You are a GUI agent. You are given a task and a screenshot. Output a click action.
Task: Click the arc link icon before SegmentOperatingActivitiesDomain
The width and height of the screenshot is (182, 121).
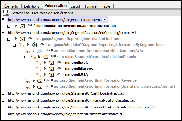(x=33, y=57)
